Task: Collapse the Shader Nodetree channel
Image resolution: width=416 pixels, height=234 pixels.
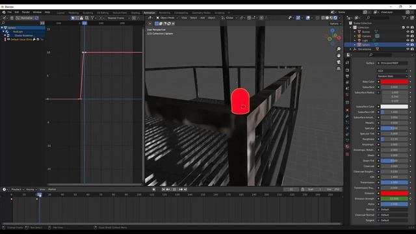Action: pos(5,35)
